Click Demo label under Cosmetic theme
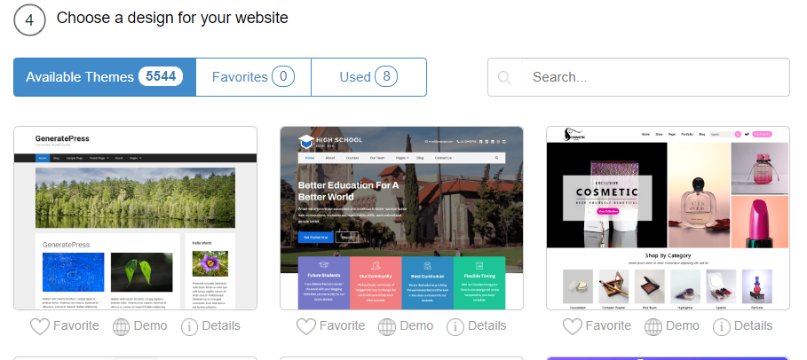Viewport: 807px width, 360px height. coord(683,326)
